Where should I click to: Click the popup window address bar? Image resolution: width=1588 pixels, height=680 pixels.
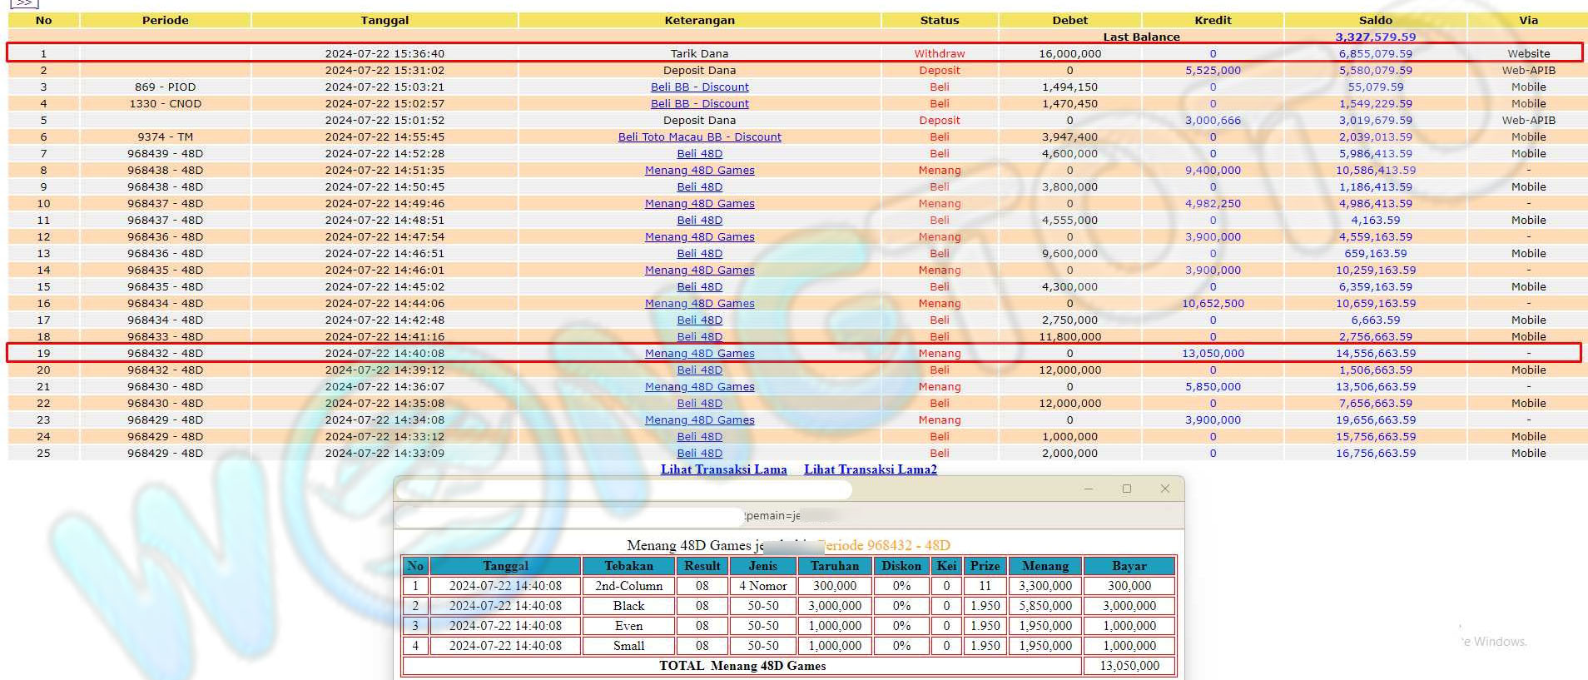click(569, 516)
